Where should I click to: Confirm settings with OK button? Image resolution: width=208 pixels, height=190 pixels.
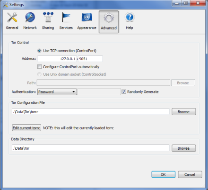coord(163,174)
